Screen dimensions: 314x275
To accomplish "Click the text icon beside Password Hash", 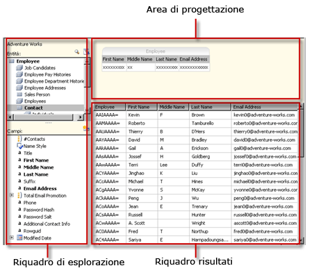I will click(19, 210).
